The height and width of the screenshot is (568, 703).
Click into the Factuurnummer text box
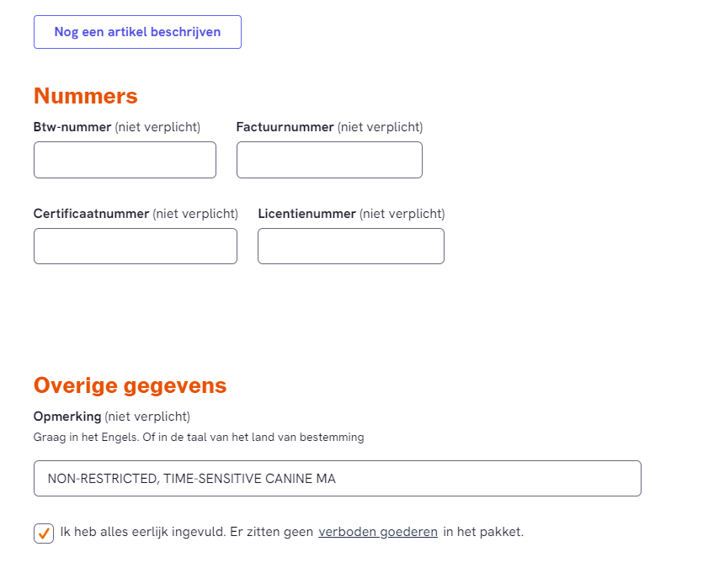click(x=329, y=160)
